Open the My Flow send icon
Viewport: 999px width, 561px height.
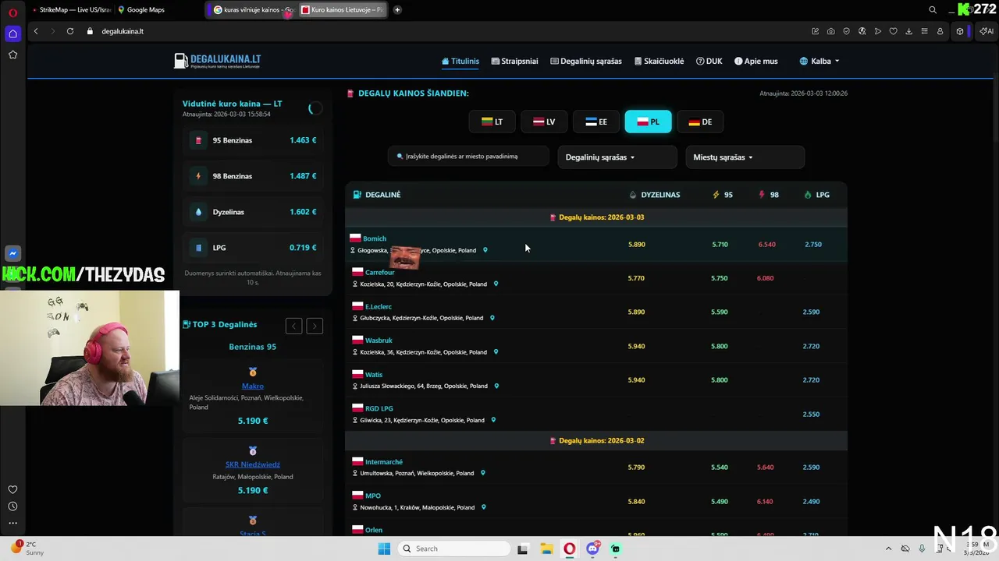(x=877, y=31)
